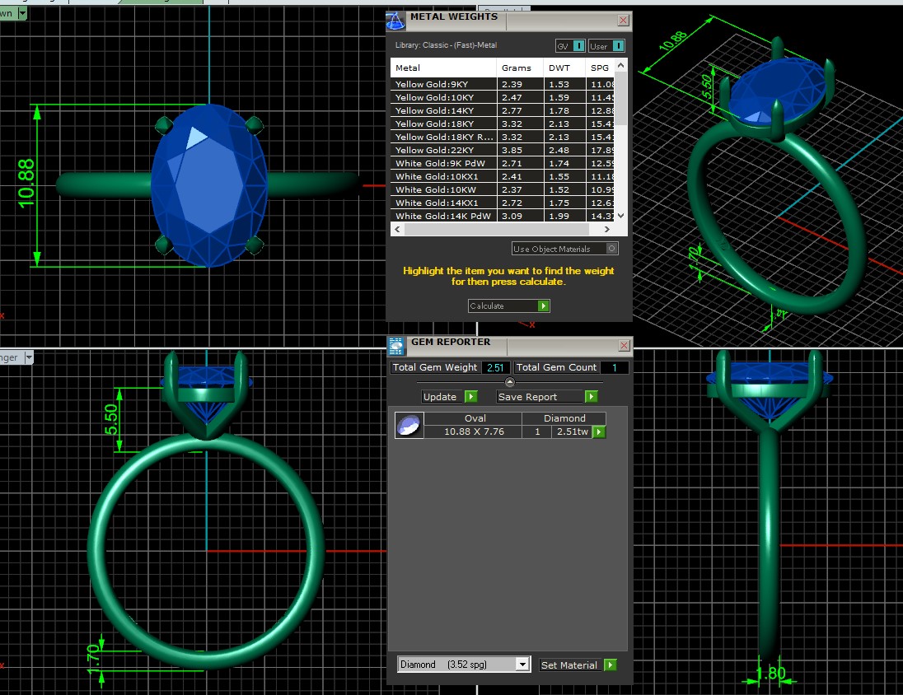Click the Calculate button
Image resolution: width=903 pixels, height=695 pixels.
pyautogui.click(x=508, y=306)
